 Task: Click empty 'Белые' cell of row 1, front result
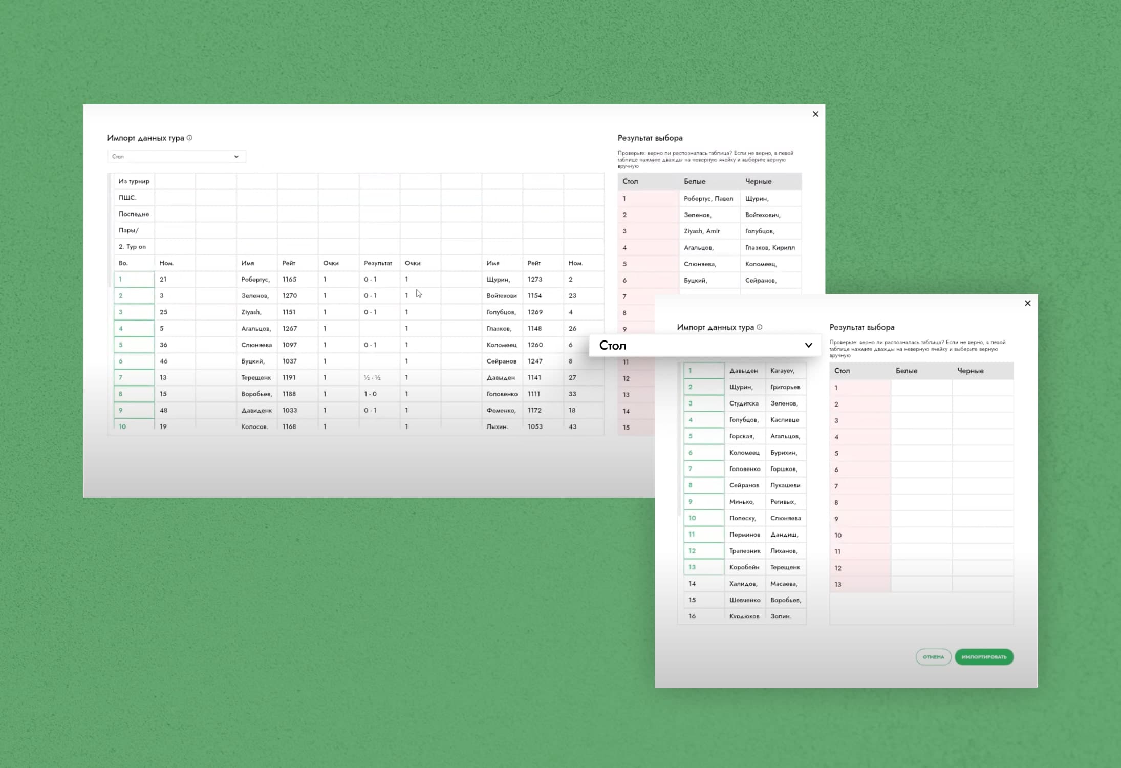pos(921,388)
